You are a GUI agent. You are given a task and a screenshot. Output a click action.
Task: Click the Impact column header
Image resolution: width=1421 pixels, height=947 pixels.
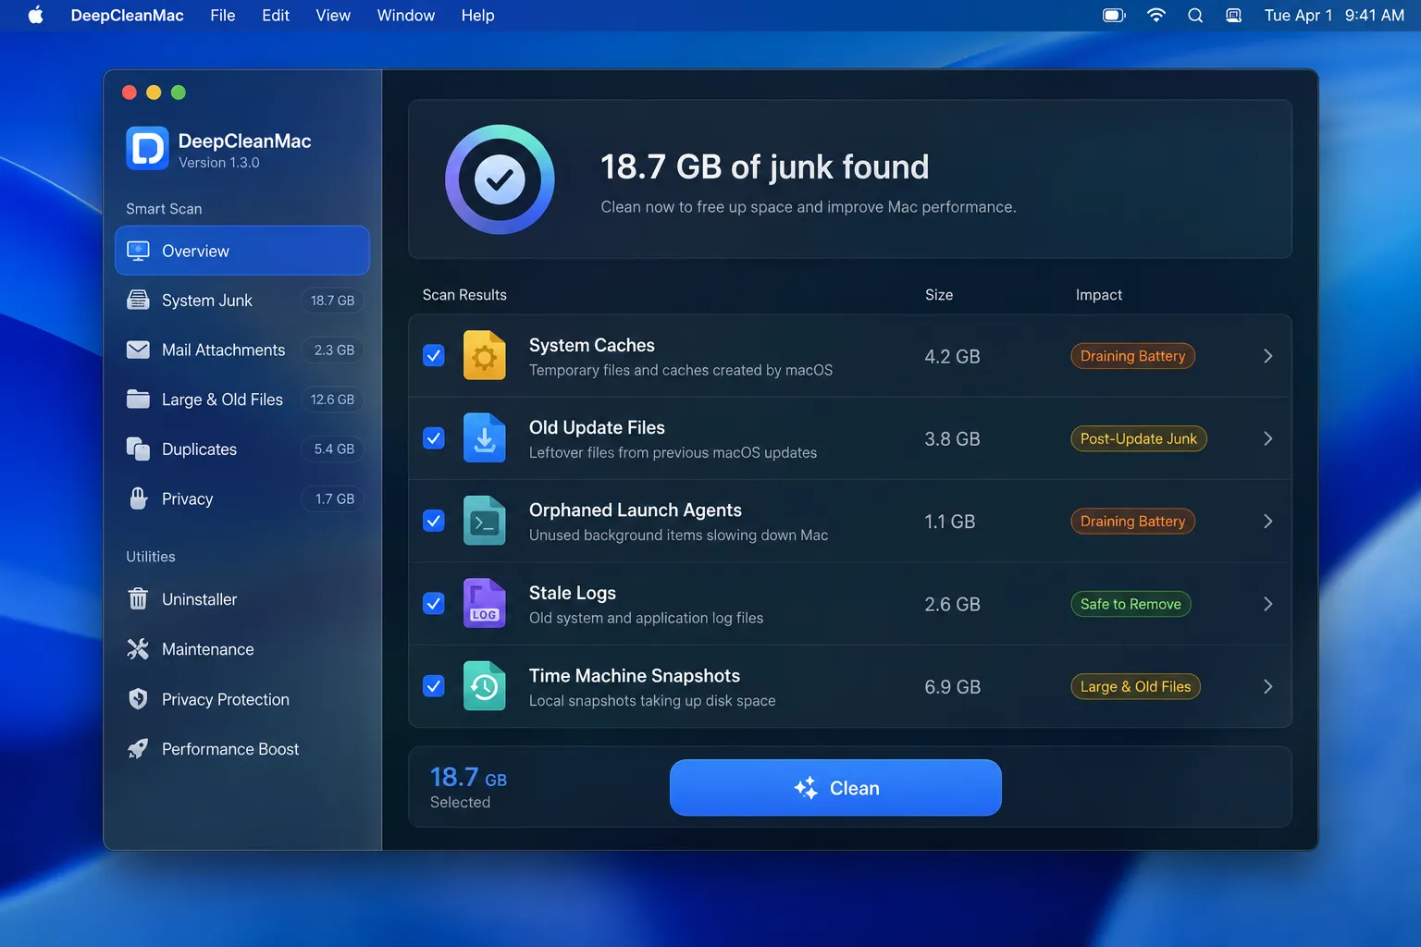(1099, 295)
